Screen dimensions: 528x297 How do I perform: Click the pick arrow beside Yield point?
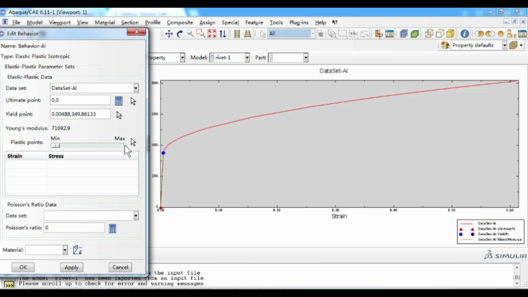click(x=119, y=115)
